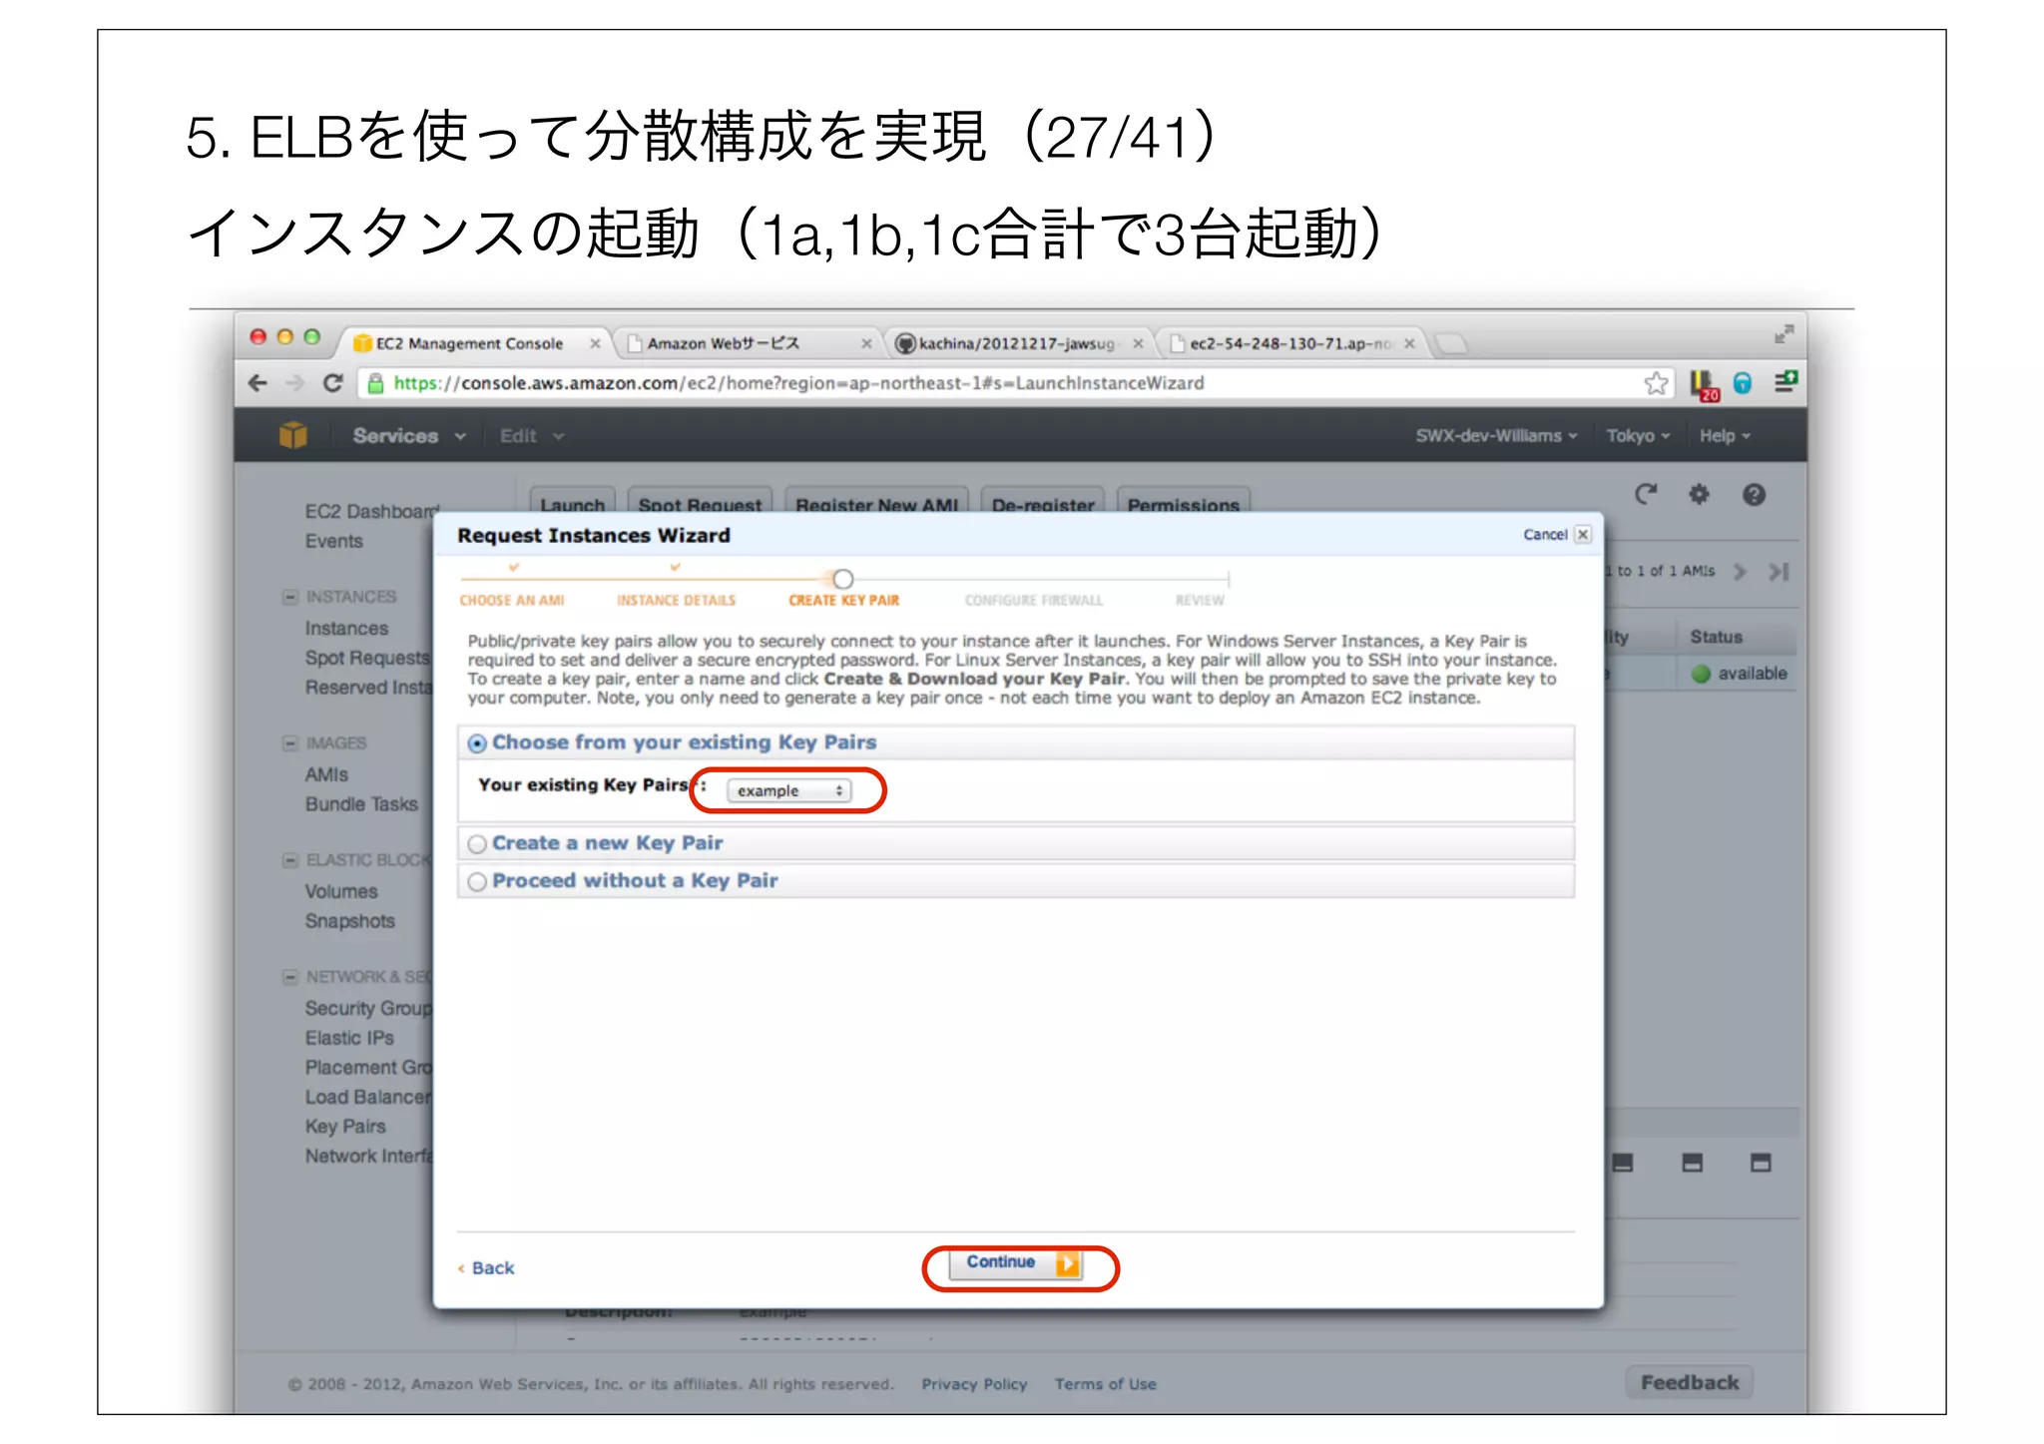The height and width of the screenshot is (1444, 2044).
Task: Bookmark page with the star icon
Action: tap(1656, 383)
